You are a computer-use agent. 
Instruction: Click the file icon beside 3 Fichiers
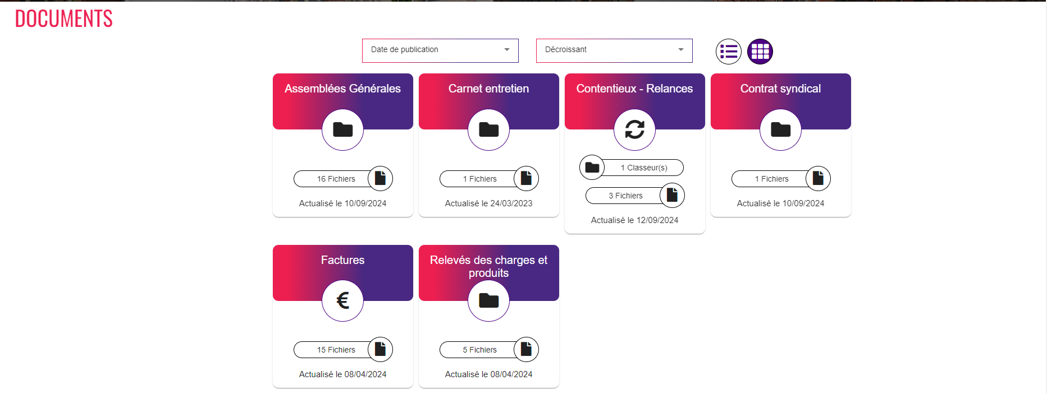[672, 195]
